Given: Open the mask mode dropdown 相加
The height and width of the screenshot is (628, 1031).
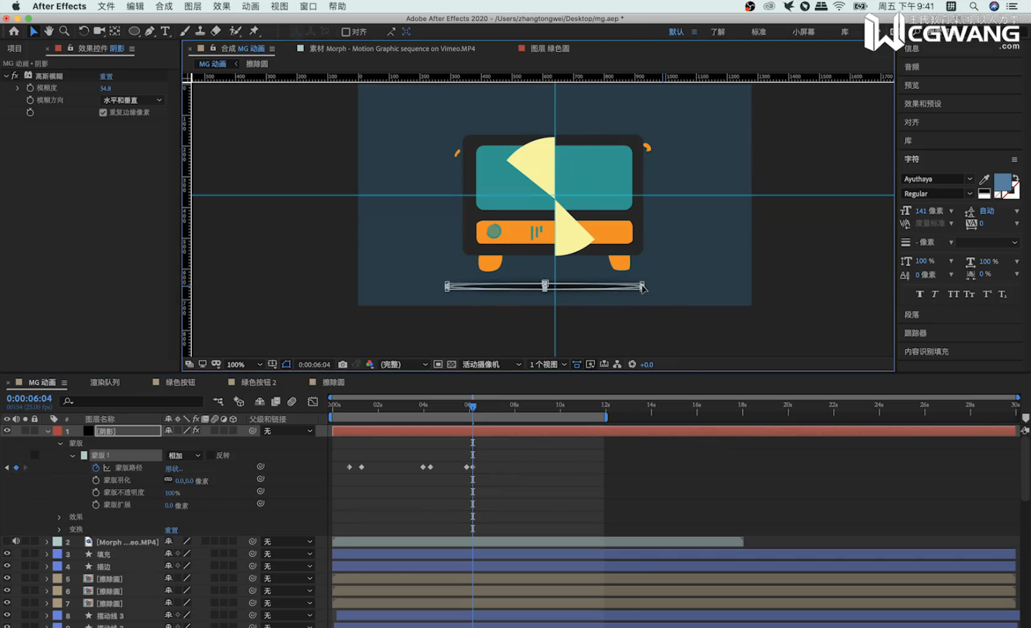Looking at the screenshot, I should click(x=184, y=456).
